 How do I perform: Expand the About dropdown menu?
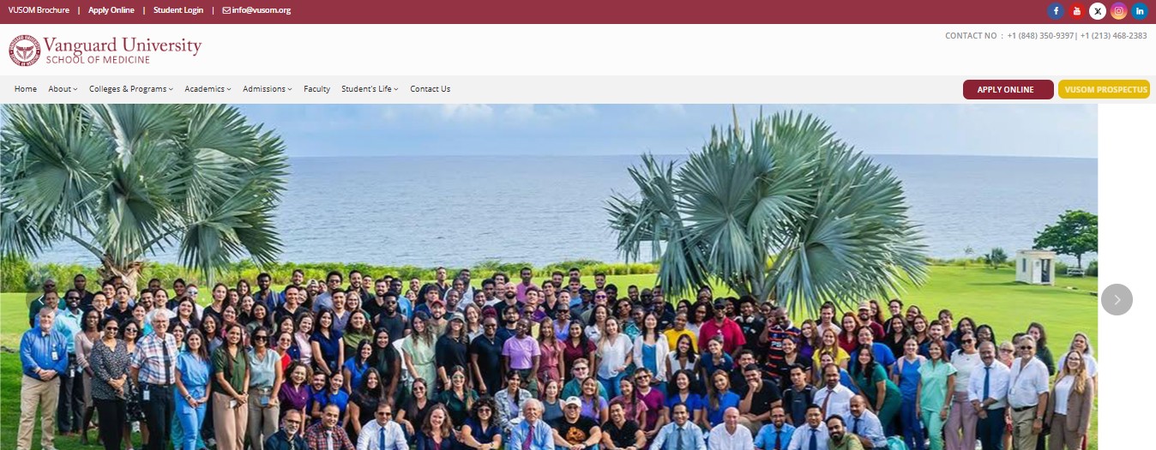(x=63, y=89)
